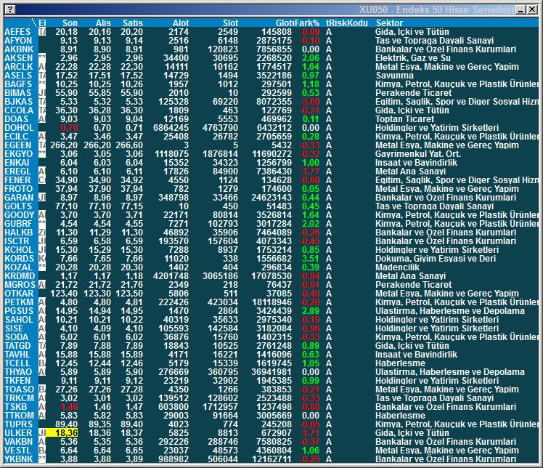Viewport: 543px width, 468px height.
Task: Select the AKBNK symbol
Action: click(19, 49)
